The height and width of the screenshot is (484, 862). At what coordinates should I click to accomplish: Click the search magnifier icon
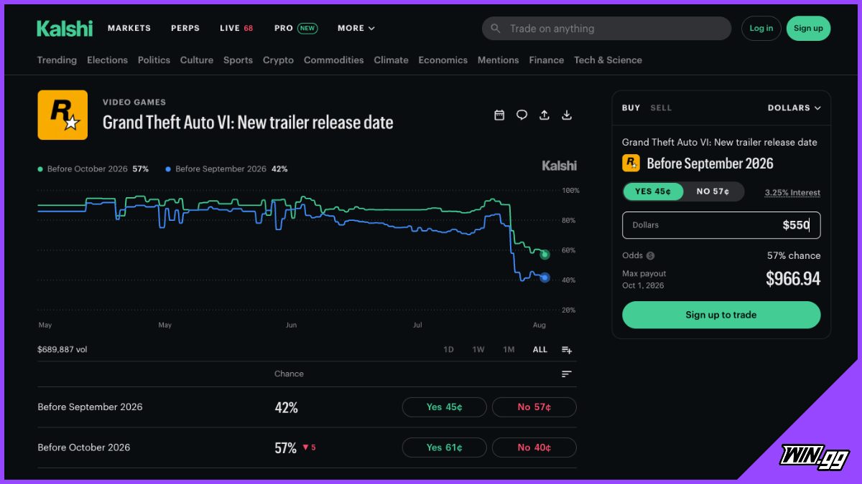click(496, 29)
